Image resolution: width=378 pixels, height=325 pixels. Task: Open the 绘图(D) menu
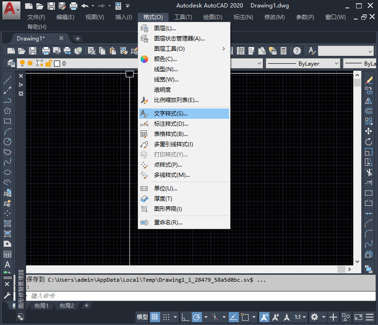point(213,17)
